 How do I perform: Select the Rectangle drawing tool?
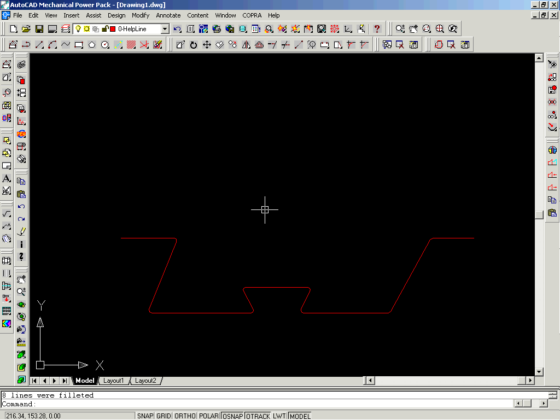point(79,45)
